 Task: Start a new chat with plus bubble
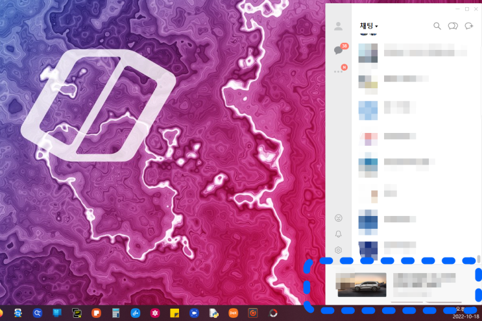[469, 26]
